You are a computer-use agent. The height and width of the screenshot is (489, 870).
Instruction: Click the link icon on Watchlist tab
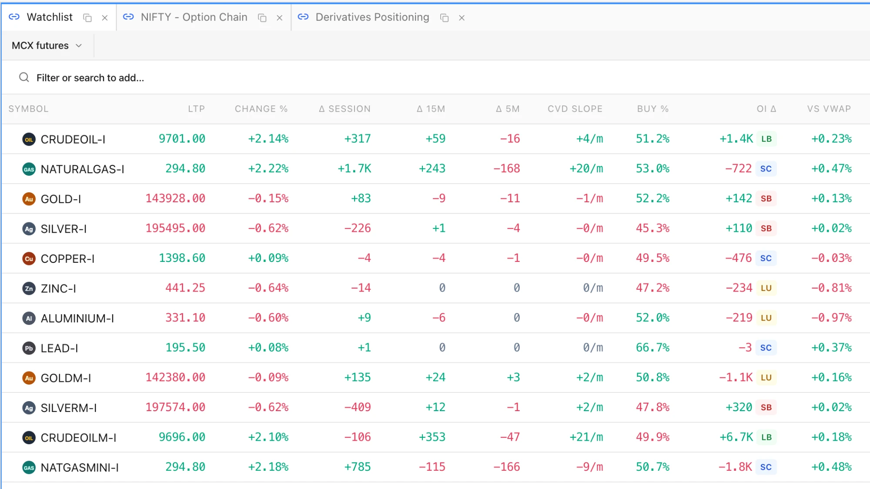pyautogui.click(x=14, y=17)
